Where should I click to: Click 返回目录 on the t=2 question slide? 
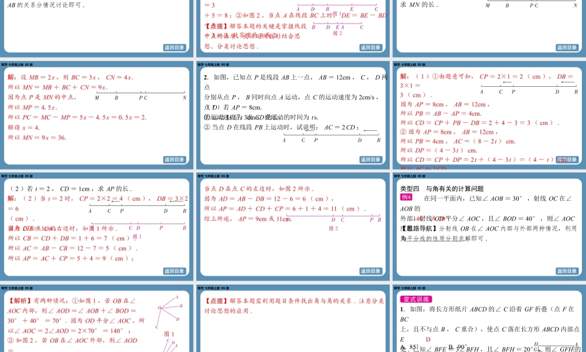coord(174,271)
